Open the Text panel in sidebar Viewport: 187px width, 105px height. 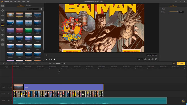click(3, 20)
